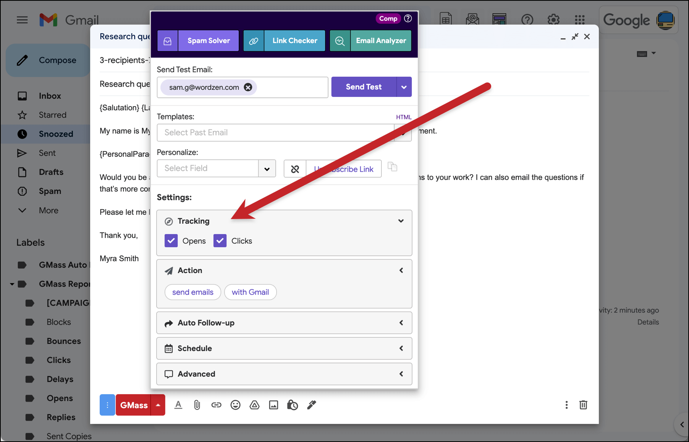Uncheck the Clicks tracking checkbox
Image resolution: width=689 pixels, height=442 pixels.
(220, 241)
